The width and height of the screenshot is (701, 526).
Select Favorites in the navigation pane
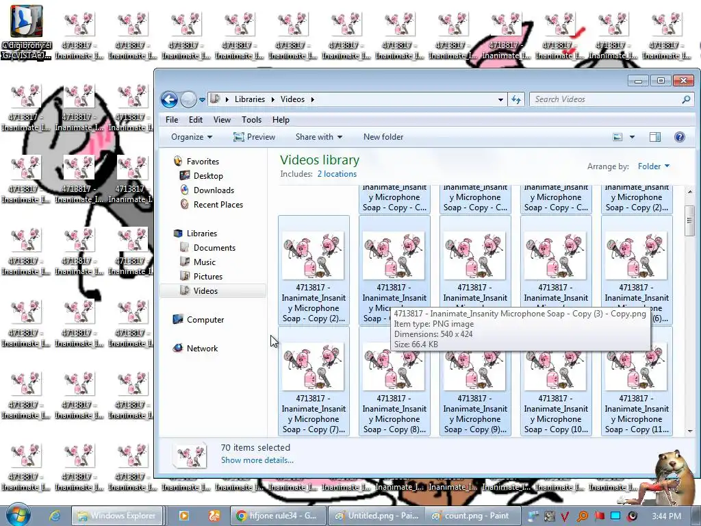click(x=203, y=162)
